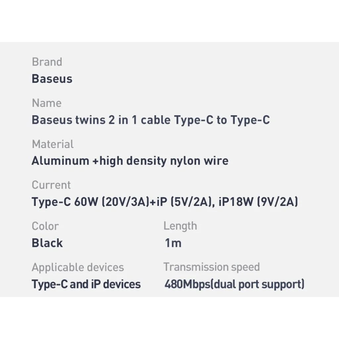339x339 pixels.
Task: Select the "Type-C and iP devices" value
Action: pyautogui.click(x=86, y=284)
